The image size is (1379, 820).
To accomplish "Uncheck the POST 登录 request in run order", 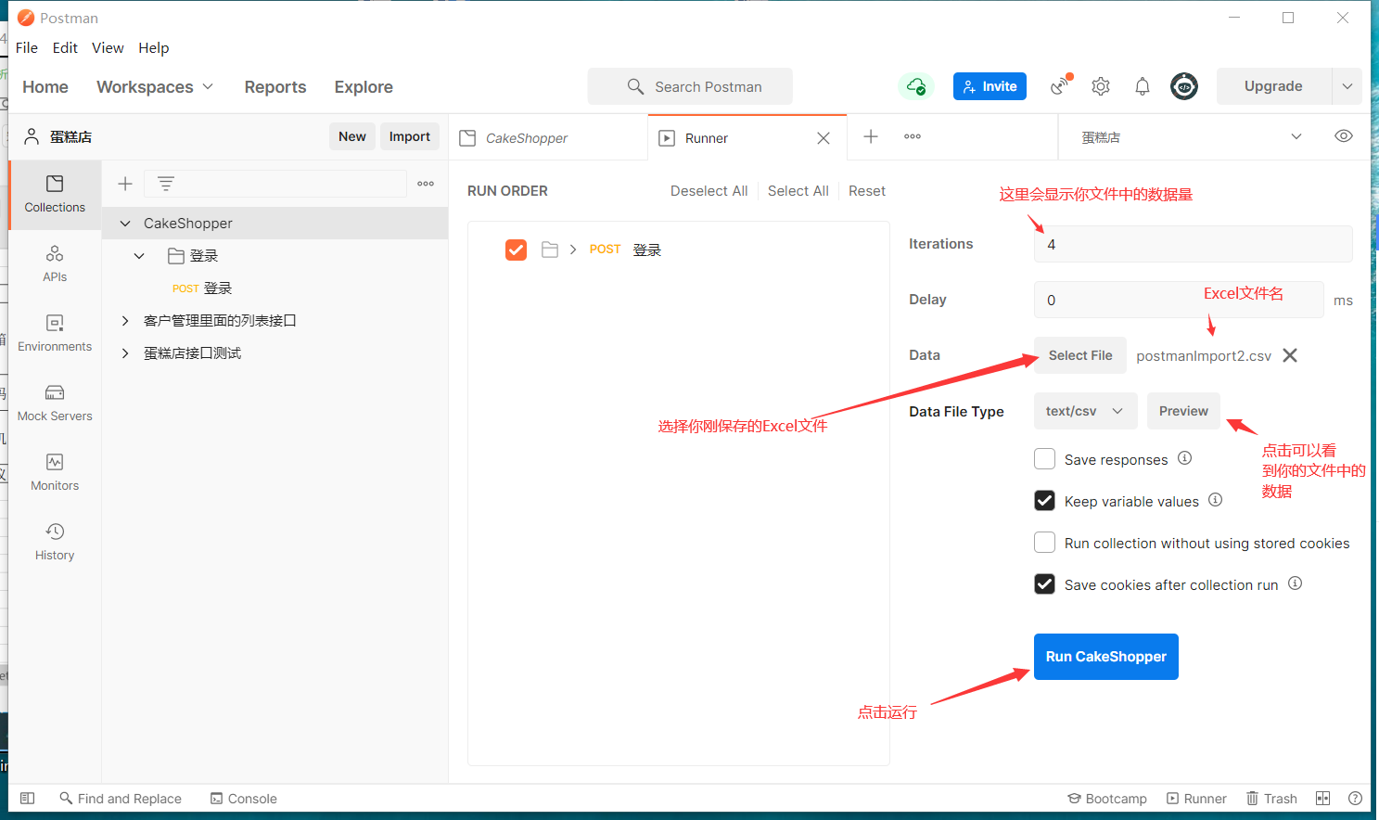I will click(x=517, y=250).
